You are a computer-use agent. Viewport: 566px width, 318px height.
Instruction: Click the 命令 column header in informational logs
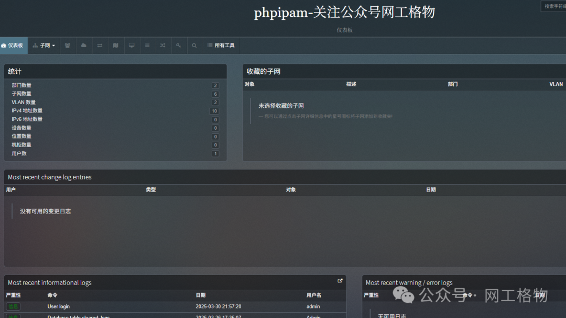click(52, 296)
